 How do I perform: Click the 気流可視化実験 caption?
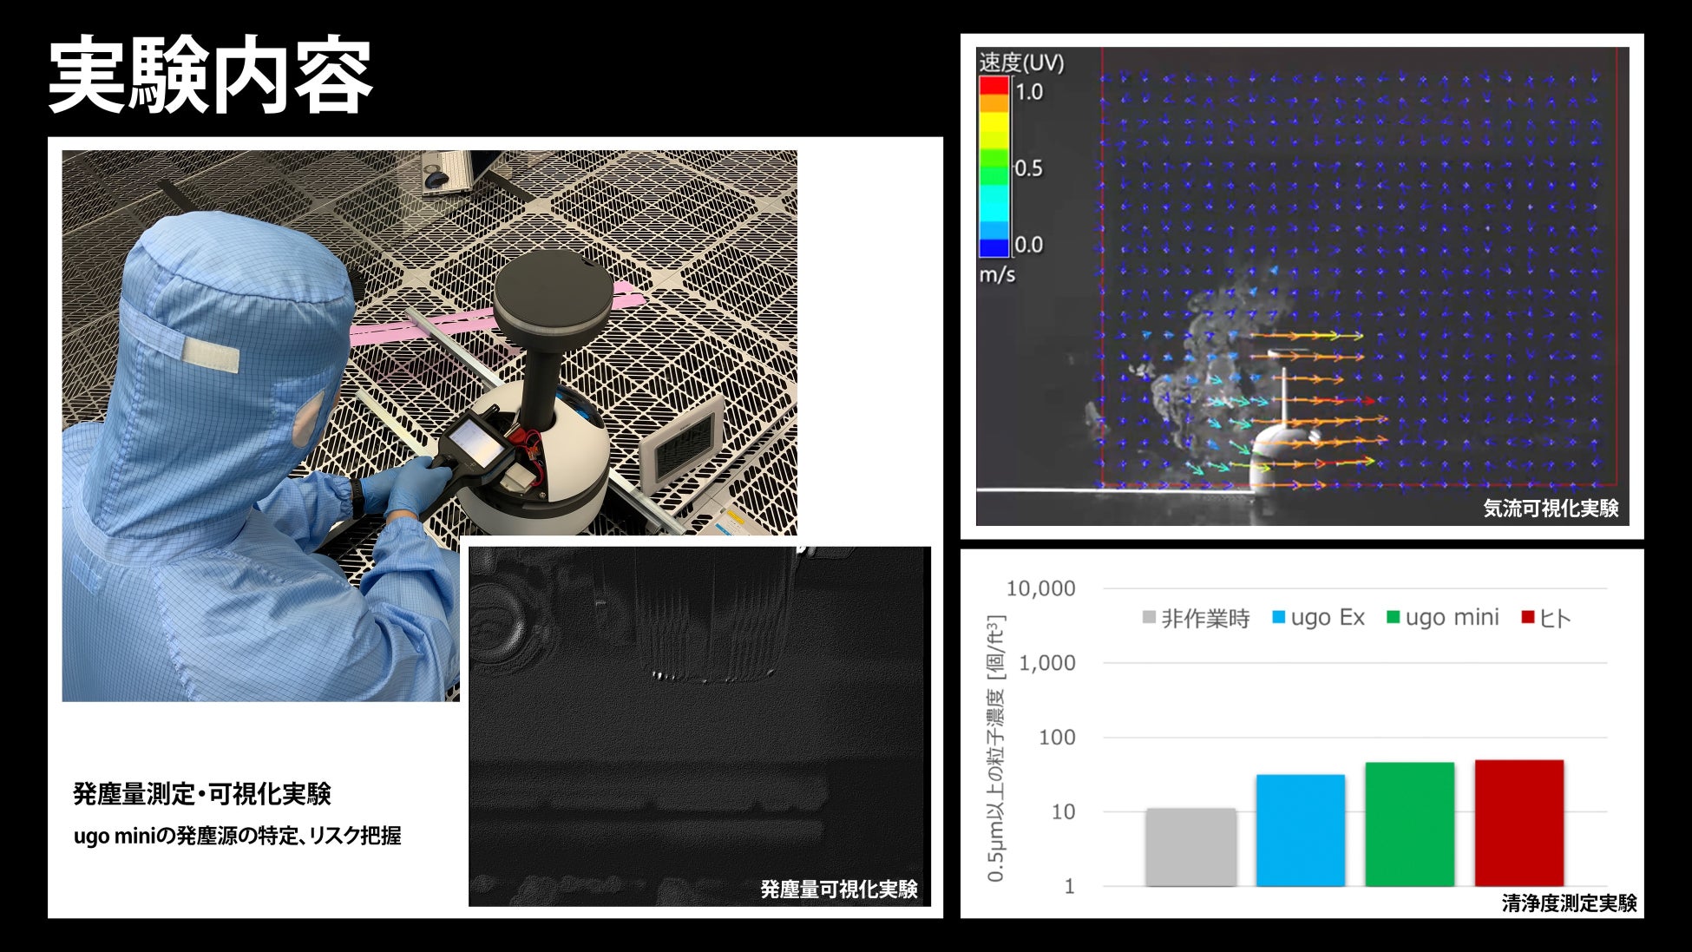[1550, 509]
